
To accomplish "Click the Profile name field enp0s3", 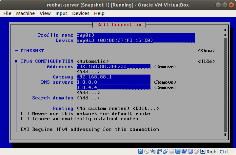I will 136,35.
